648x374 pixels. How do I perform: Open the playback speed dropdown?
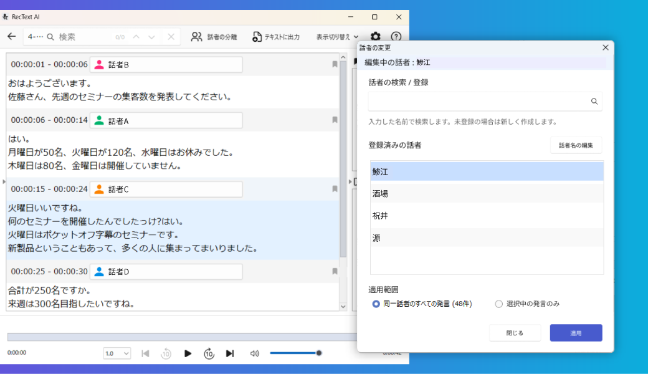tap(117, 353)
